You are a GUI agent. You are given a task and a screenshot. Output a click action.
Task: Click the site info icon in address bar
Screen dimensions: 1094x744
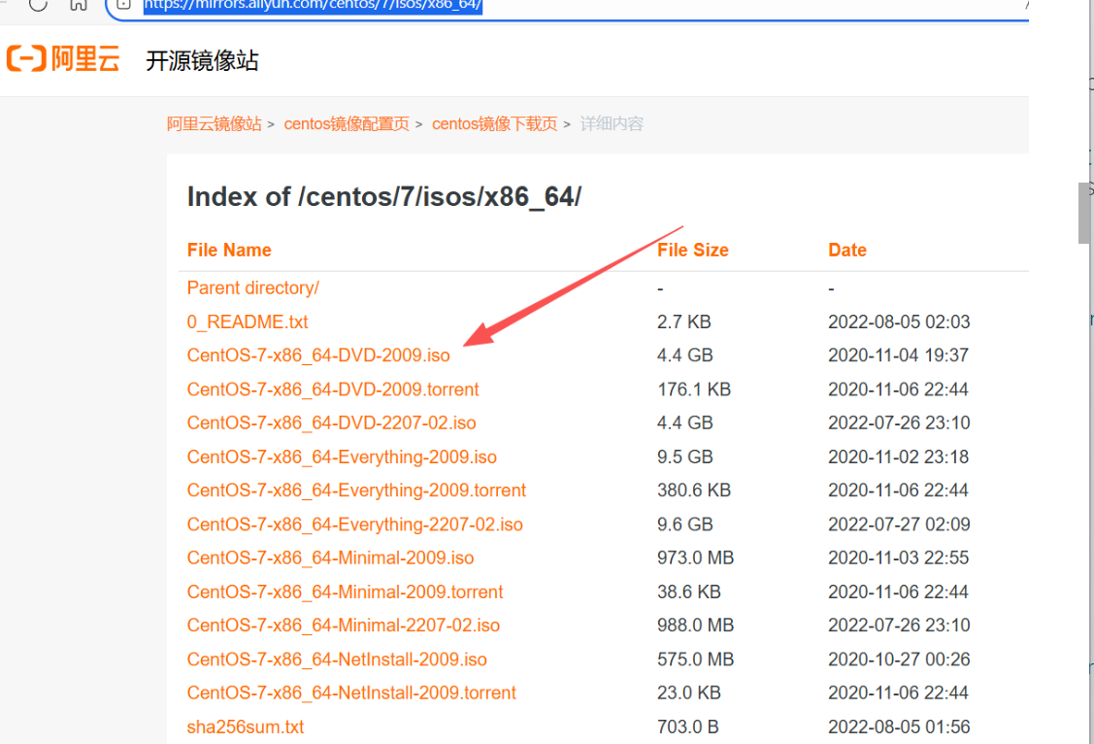(x=123, y=4)
